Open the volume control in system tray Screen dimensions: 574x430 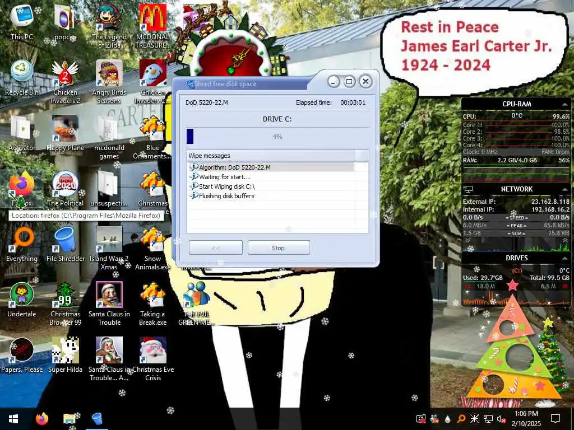click(x=501, y=419)
